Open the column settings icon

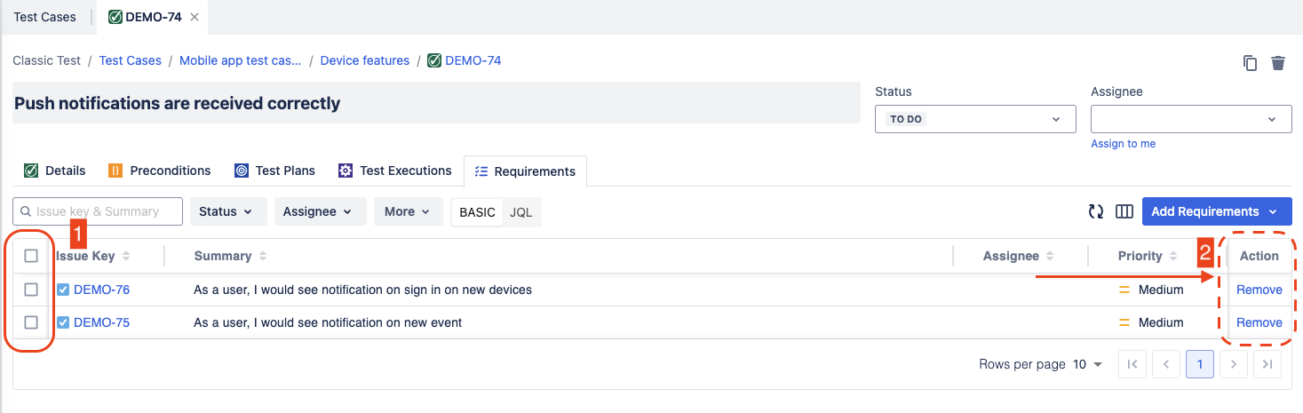pyautogui.click(x=1124, y=211)
